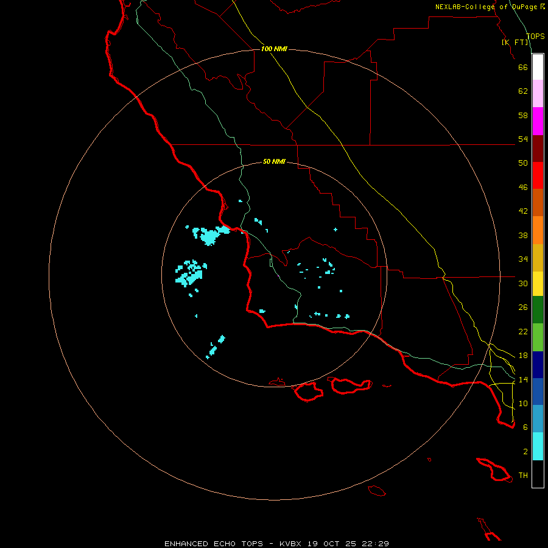Select the light pink swatch in the tops legend
The height and width of the screenshot is (548, 548).
click(538, 94)
